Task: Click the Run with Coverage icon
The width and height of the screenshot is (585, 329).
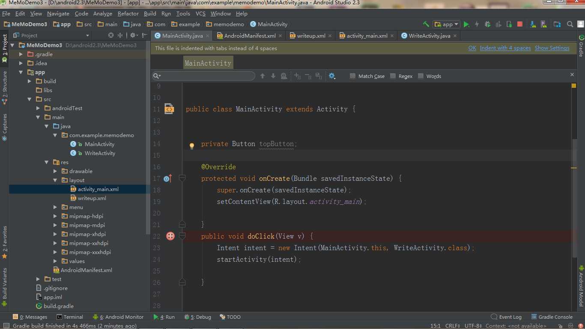Action: [x=498, y=24]
